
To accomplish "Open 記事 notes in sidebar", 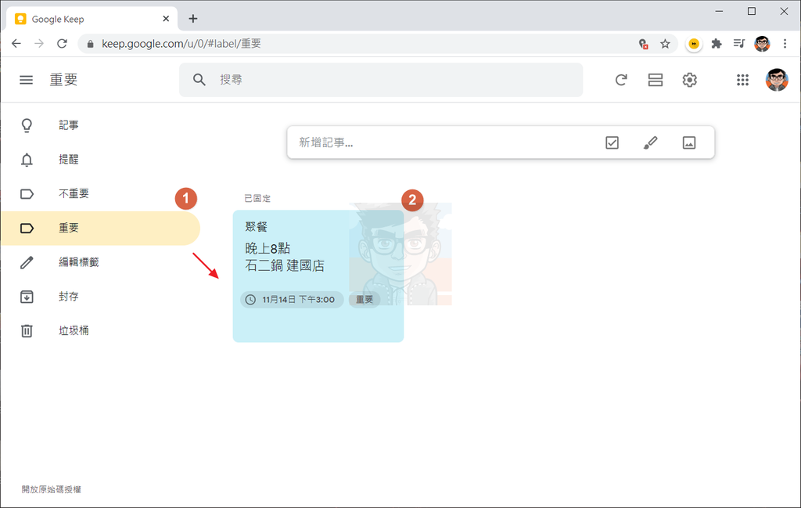I will [99, 125].
